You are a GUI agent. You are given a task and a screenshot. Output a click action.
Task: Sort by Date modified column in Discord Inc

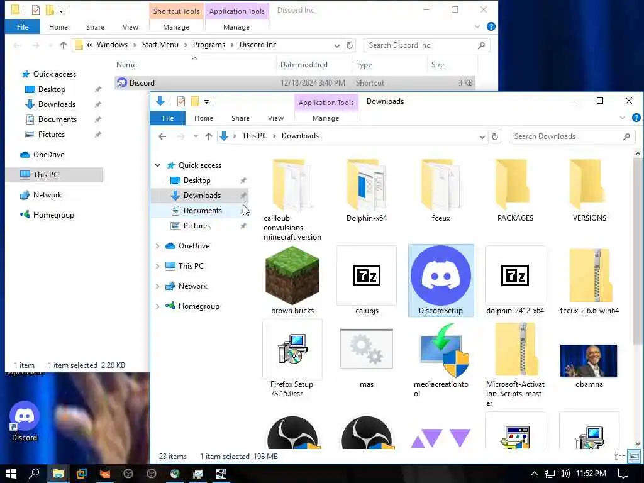click(x=304, y=65)
